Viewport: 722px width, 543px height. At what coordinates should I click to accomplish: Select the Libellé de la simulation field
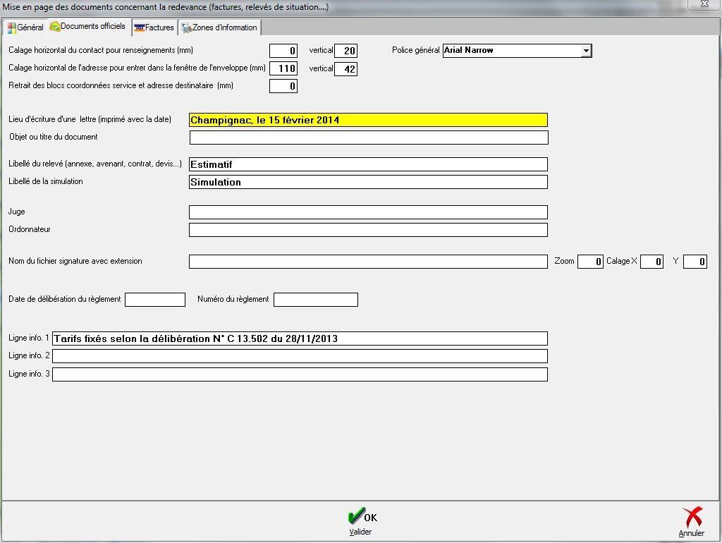point(368,182)
